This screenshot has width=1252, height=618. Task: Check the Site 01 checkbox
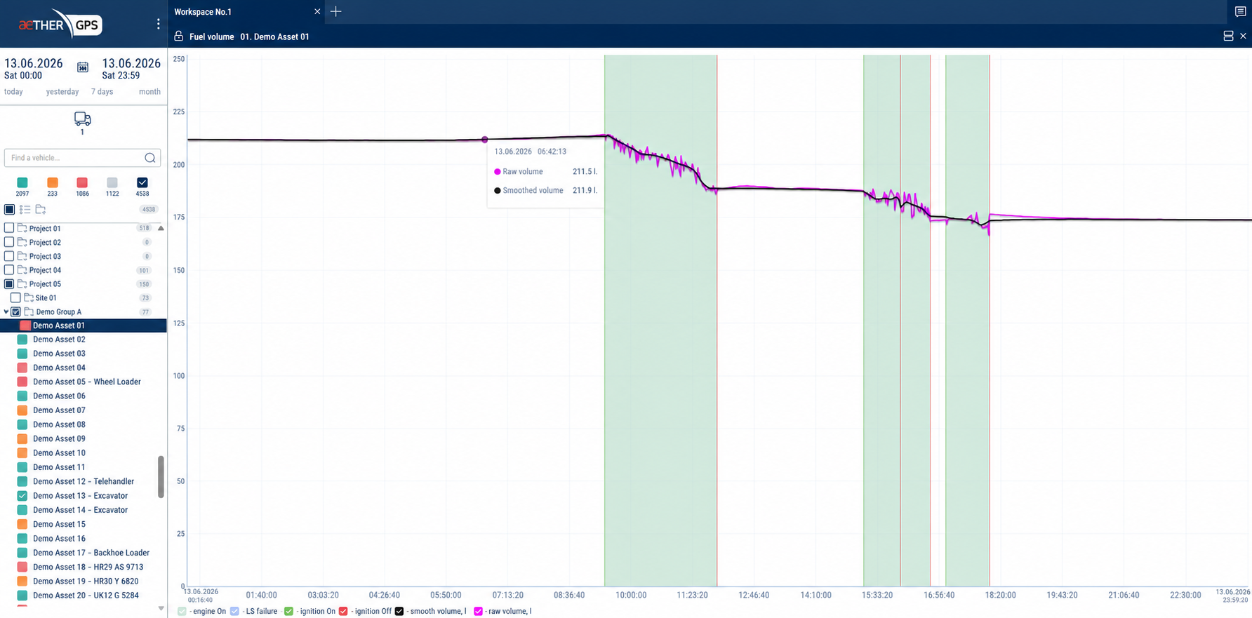coord(15,297)
